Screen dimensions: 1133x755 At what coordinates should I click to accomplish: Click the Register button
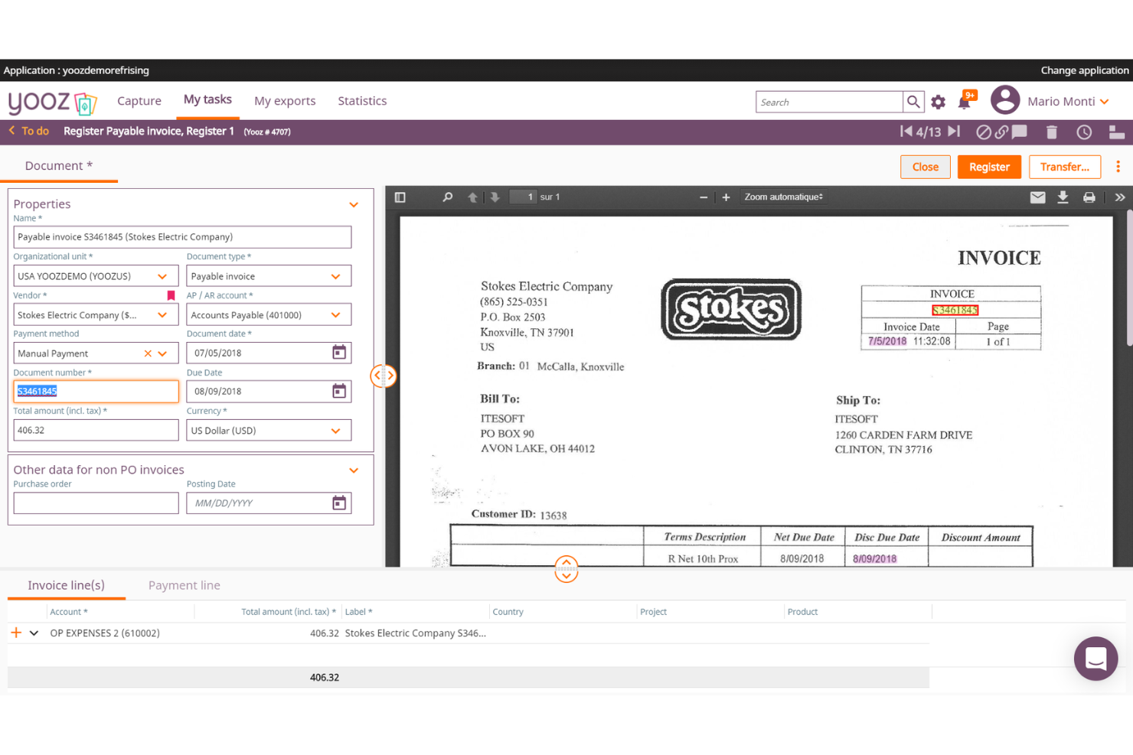pos(989,167)
